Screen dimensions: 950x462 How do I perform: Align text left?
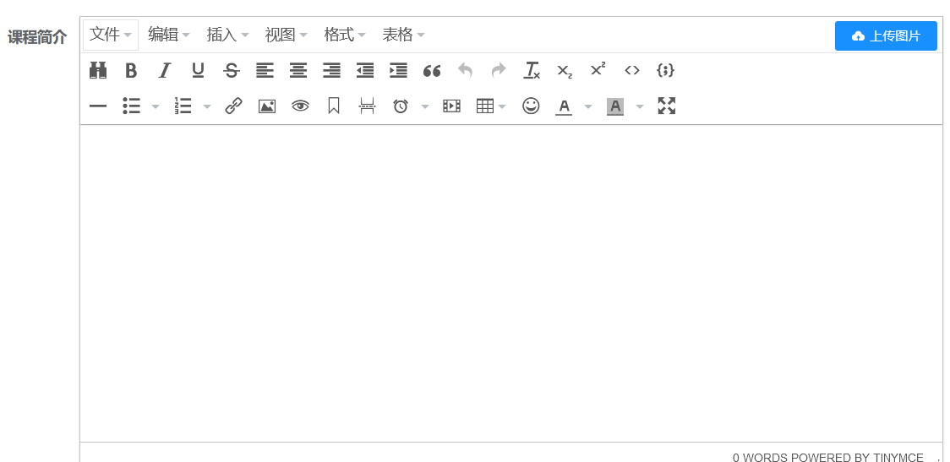(x=265, y=71)
